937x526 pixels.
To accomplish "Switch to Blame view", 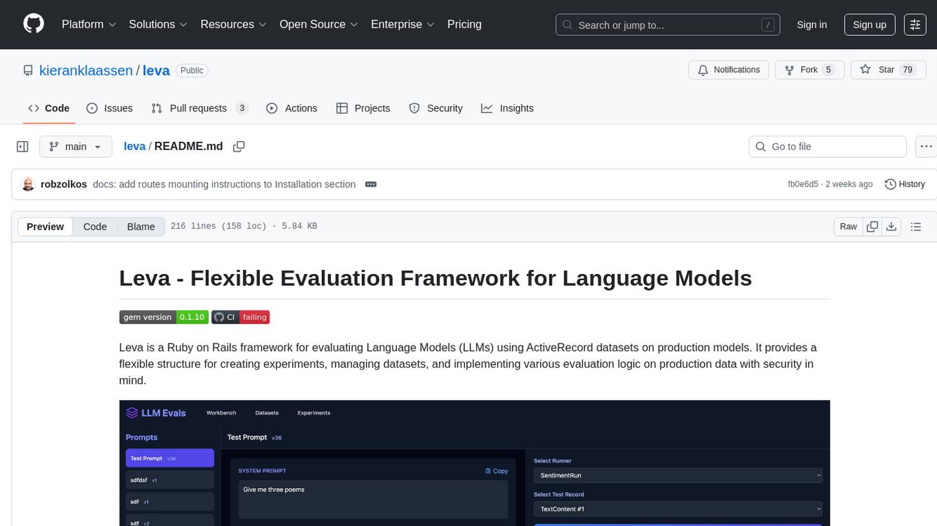I will coord(141,227).
